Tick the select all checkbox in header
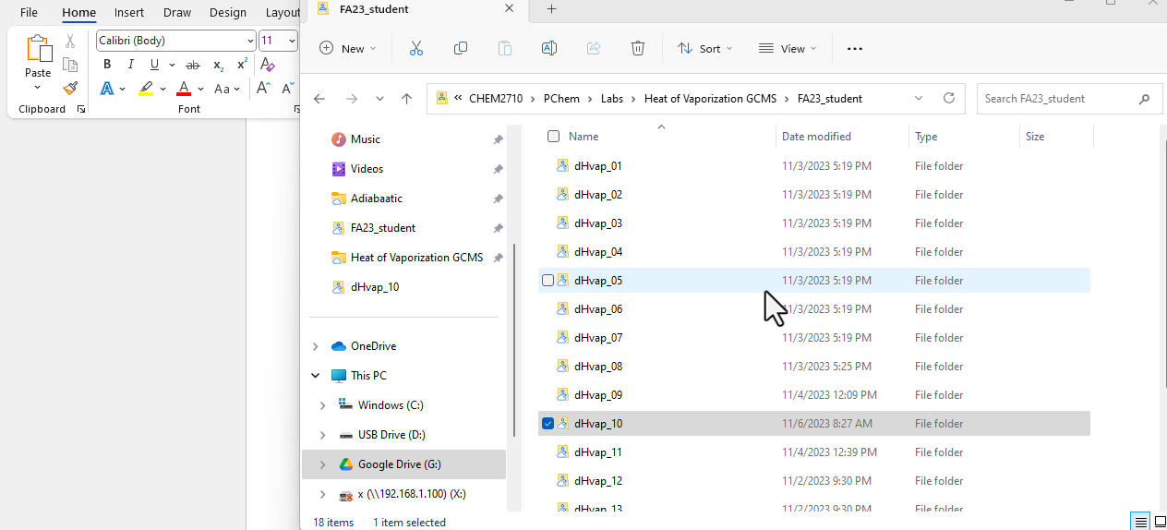This screenshot has height=530, width=1167. (x=553, y=137)
